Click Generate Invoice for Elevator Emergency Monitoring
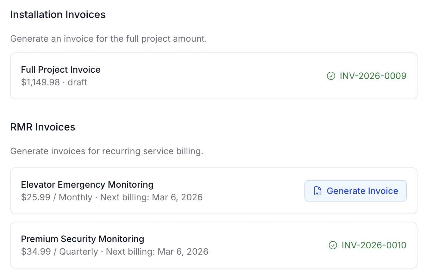426x278 pixels. click(x=355, y=190)
